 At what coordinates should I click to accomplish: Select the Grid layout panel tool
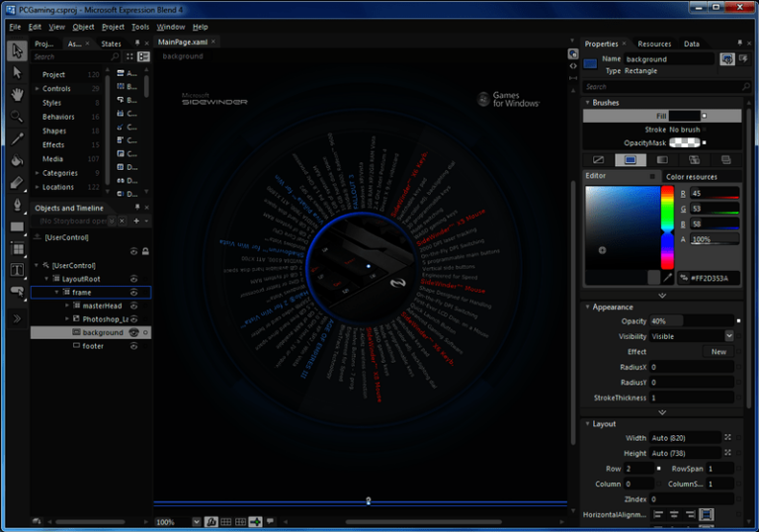(x=17, y=248)
